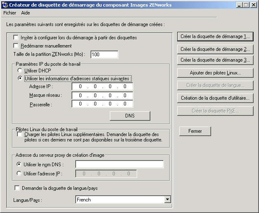
Task: Click 'Créer la disquette de démarrage 1'
Action: tap(215, 36)
